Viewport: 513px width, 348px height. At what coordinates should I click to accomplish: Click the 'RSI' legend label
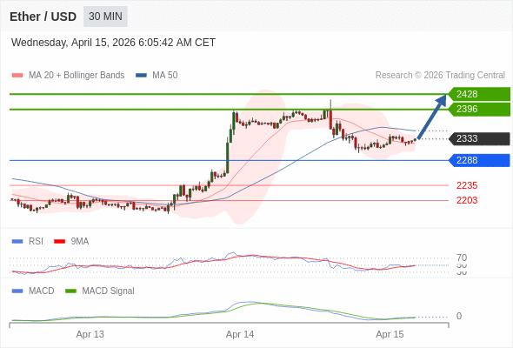(36, 242)
